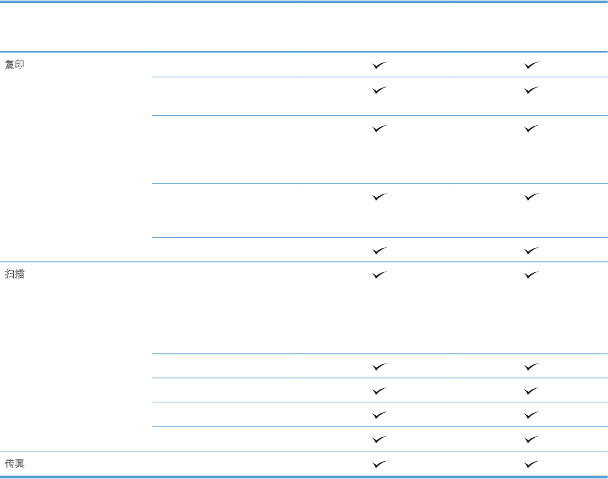Click right checkmark in the 扫描 label row
The height and width of the screenshot is (479, 608).
tap(531, 275)
